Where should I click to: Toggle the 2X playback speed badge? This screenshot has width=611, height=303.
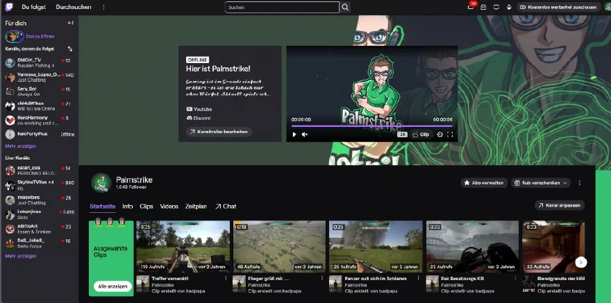(x=402, y=135)
